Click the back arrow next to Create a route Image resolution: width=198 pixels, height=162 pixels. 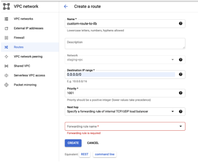[x=66, y=6]
